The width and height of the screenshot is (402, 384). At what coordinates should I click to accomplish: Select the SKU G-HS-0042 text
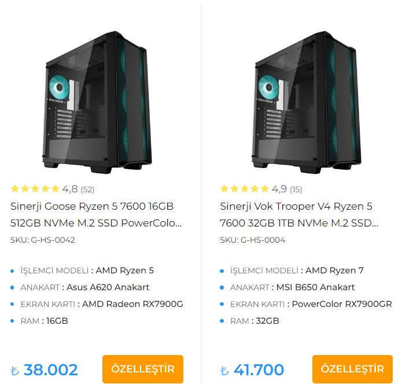pos(43,240)
